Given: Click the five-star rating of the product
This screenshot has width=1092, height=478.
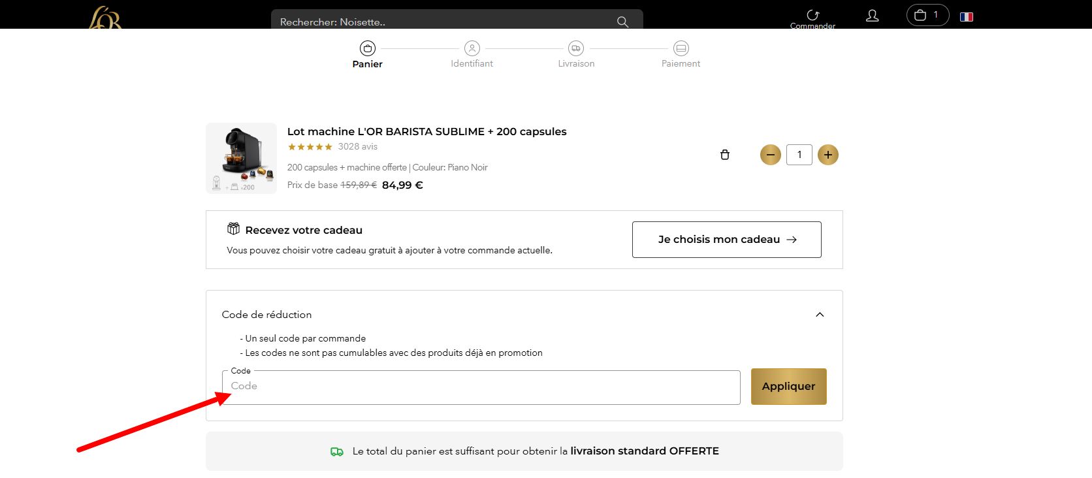Looking at the screenshot, I should [x=310, y=147].
